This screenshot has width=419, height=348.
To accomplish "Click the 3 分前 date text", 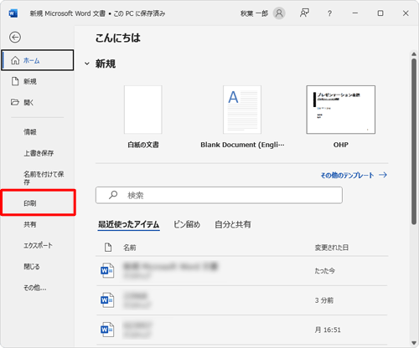I will tap(324, 300).
